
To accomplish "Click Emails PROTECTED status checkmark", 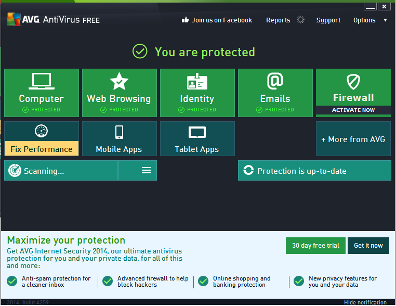I will pos(259,110).
